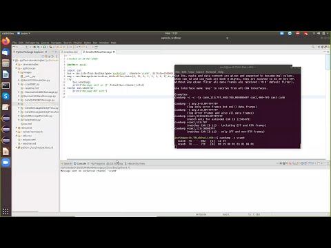Viewport: 331px width, 248px height.
Task: Expand the SendMessagePeriodic.py node
Action: (x=19, y=116)
